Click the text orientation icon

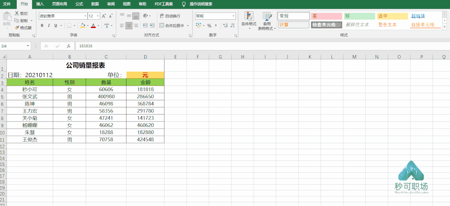(x=146, y=16)
